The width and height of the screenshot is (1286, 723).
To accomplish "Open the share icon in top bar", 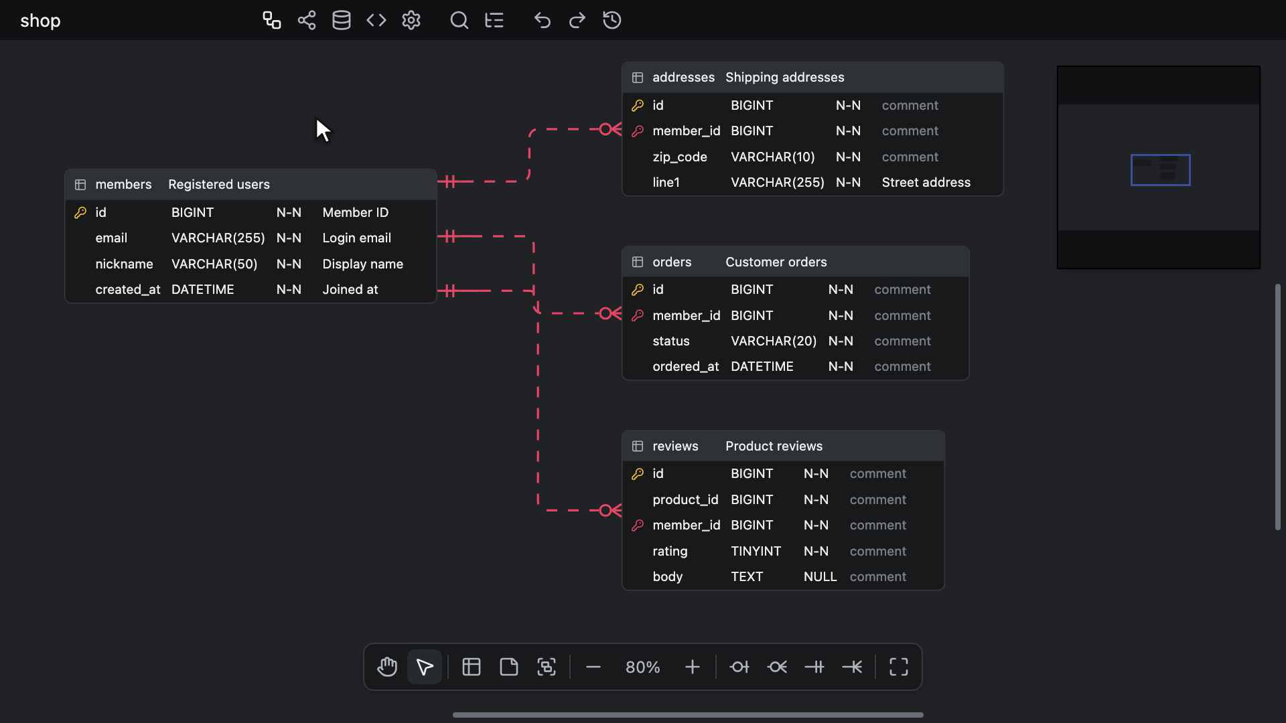I will [307, 20].
